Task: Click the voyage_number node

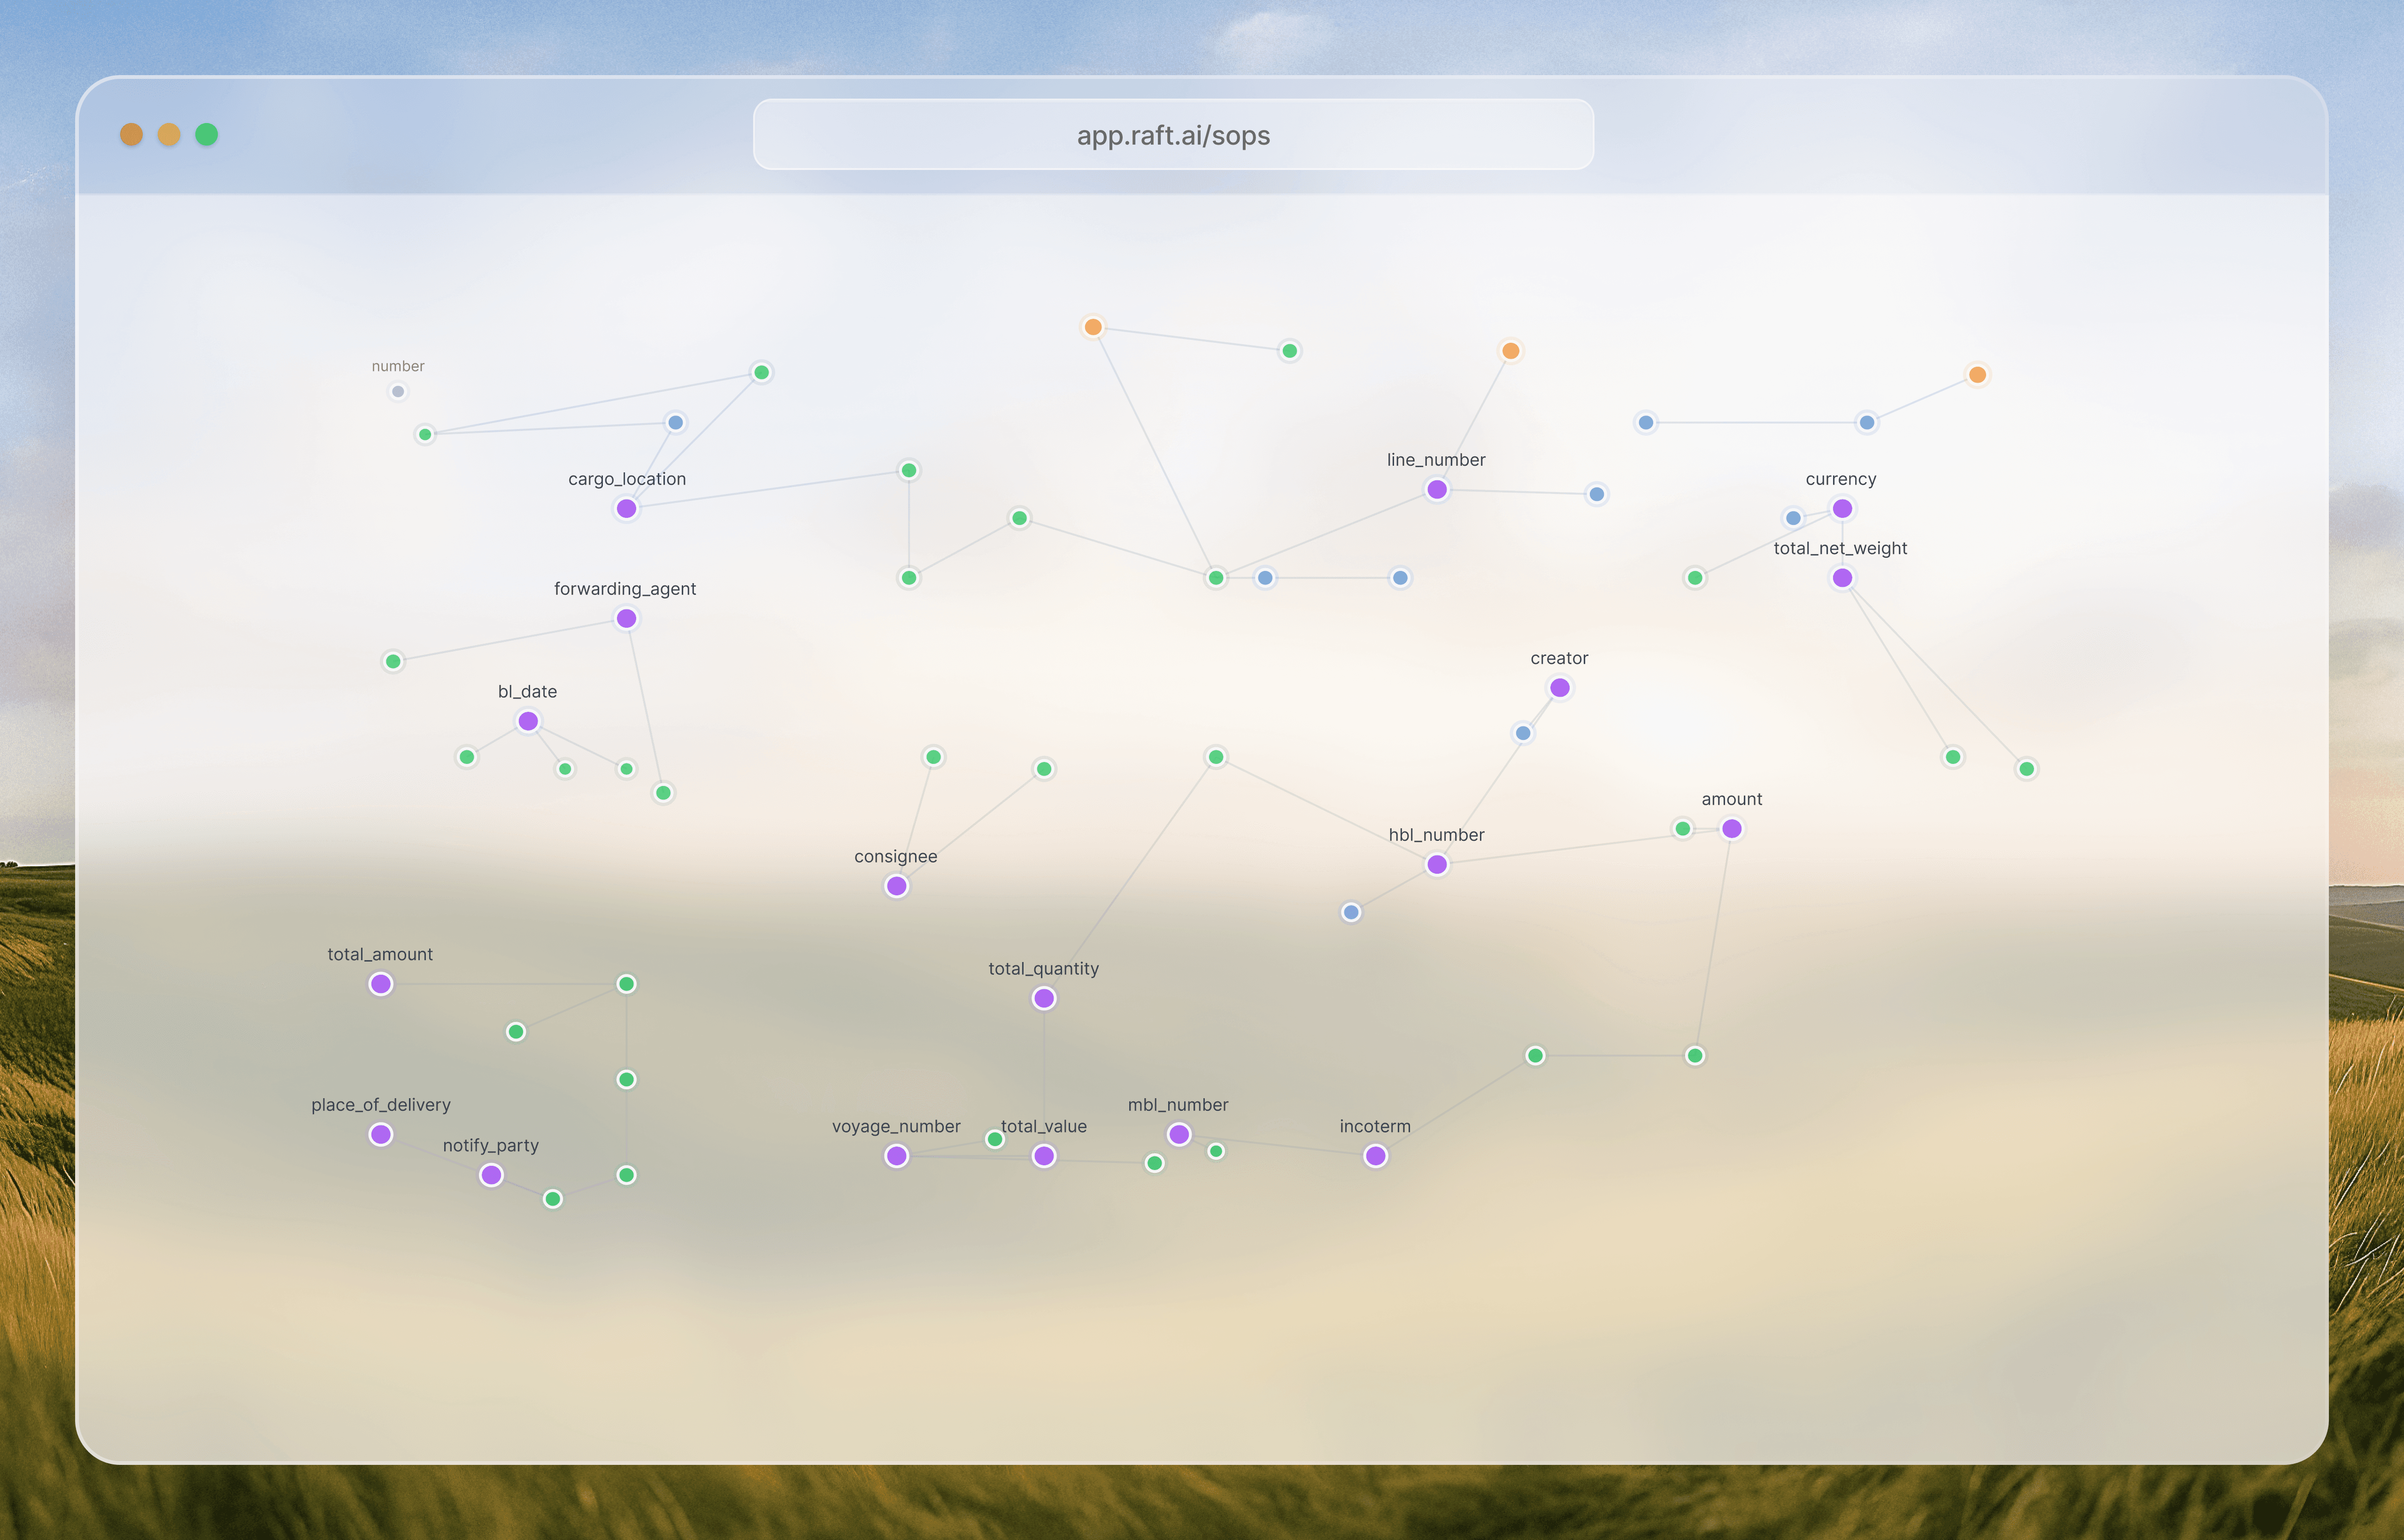Action: pyautogui.click(x=897, y=1156)
